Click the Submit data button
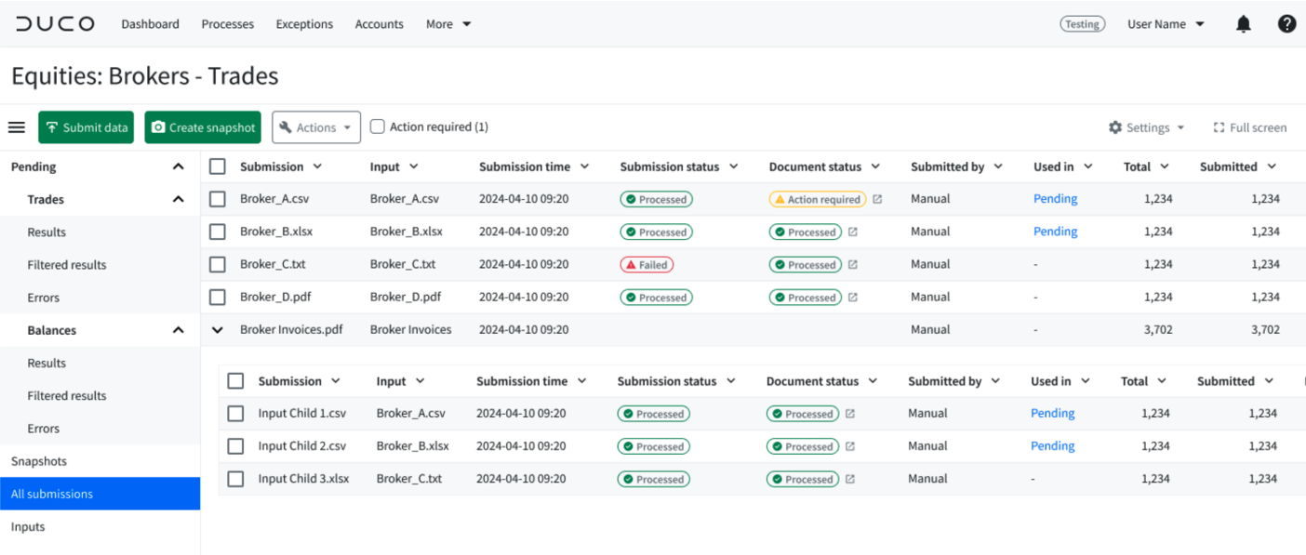 point(86,127)
